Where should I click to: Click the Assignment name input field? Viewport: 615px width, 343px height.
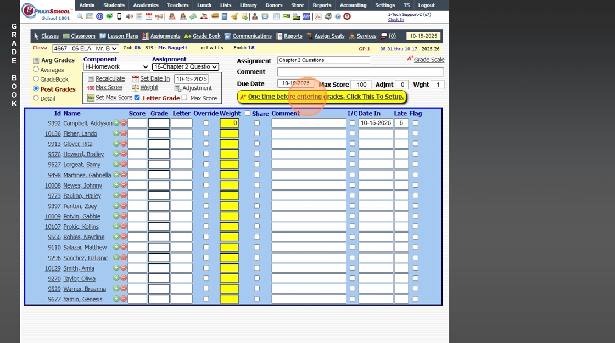[x=323, y=60]
